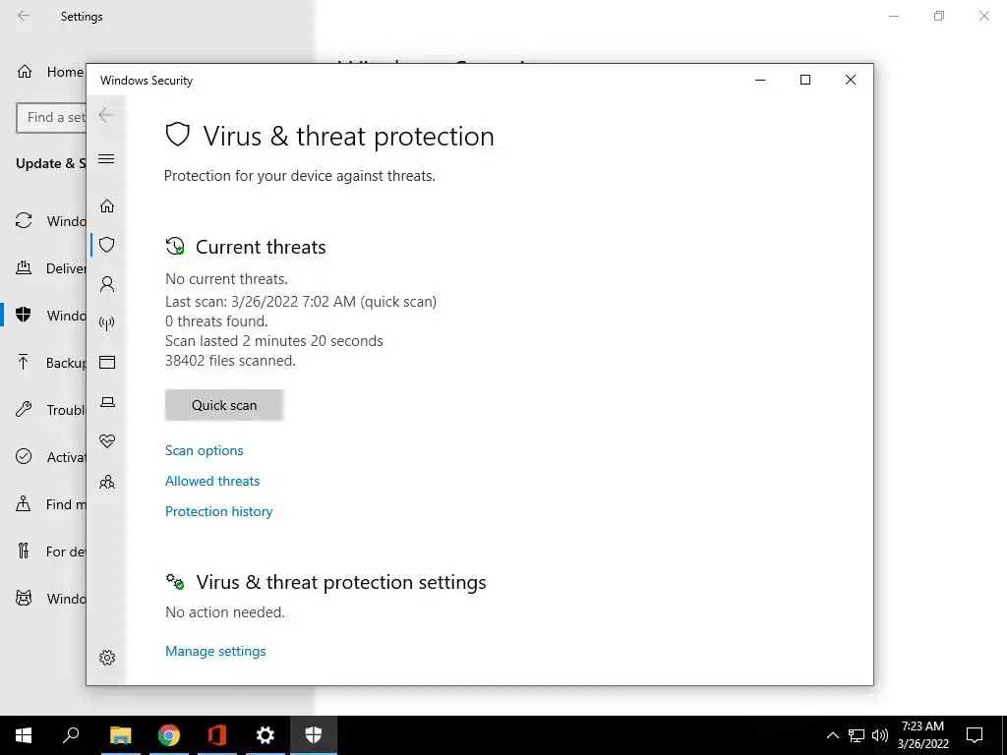Open Action Center notifications icon
Image resolution: width=1007 pixels, height=755 pixels.
(x=975, y=735)
